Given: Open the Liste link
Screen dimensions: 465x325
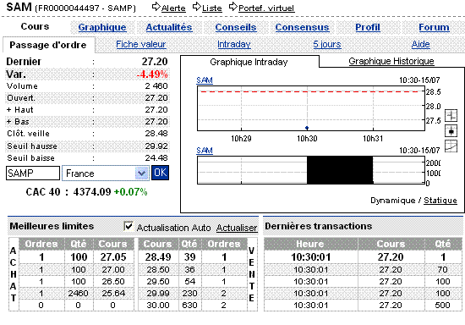Looking at the screenshot, I should point(211,8).
